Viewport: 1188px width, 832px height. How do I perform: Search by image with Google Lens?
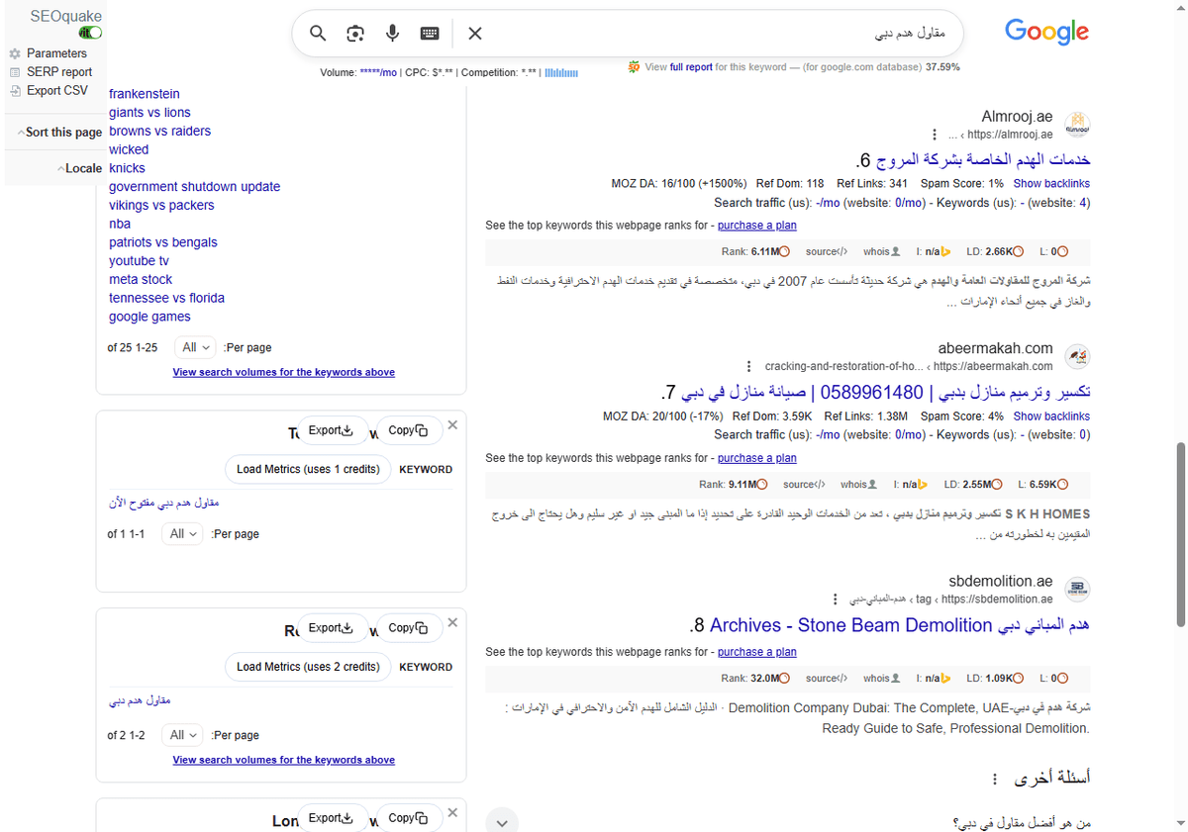354,33
